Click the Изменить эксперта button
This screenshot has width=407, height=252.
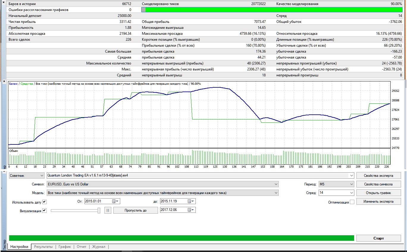(378, 201)
